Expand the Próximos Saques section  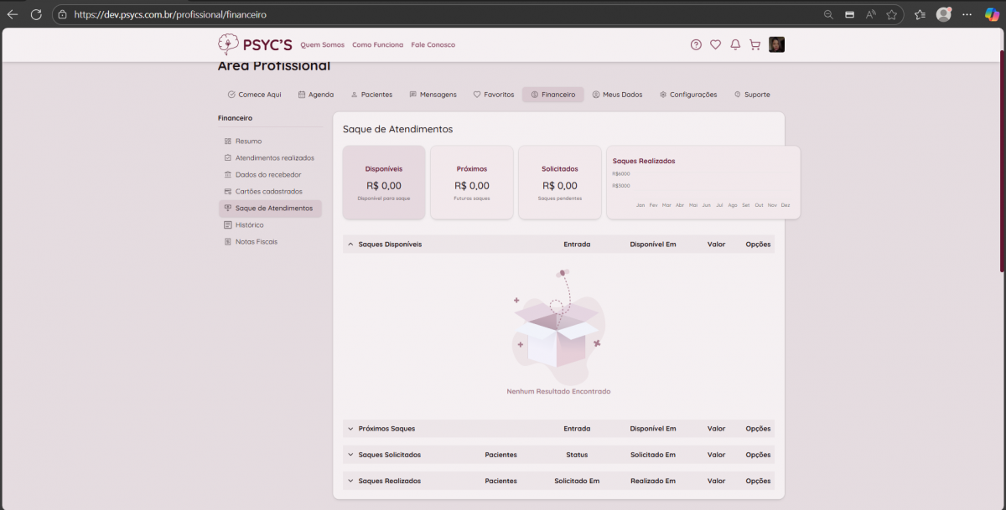(x=350, y=429)
